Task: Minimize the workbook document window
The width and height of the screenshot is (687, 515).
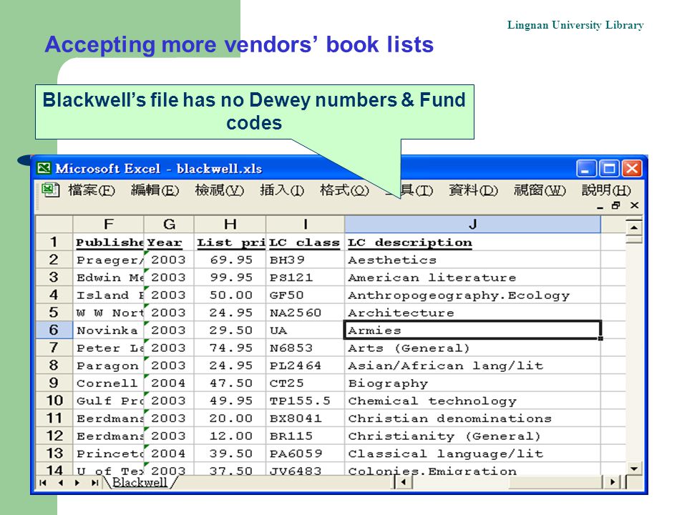Action: coord(600,206)
